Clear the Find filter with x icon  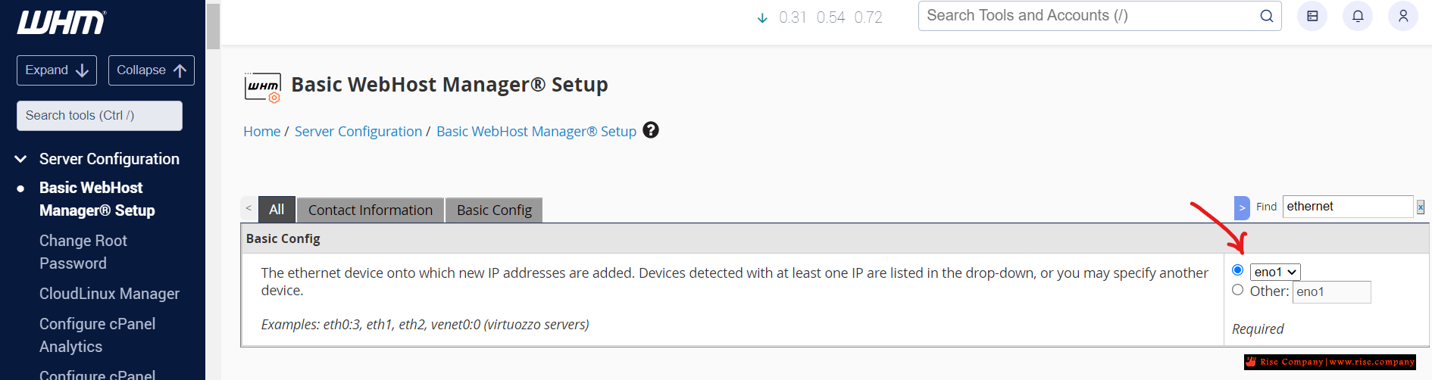[1421, 207]
